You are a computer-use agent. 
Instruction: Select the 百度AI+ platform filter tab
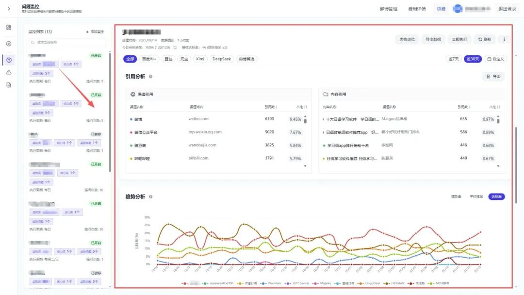coord(149,59)
